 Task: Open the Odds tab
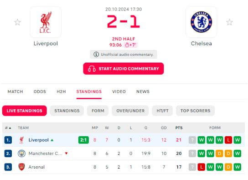pyautogui.click(x=40, y=91)
